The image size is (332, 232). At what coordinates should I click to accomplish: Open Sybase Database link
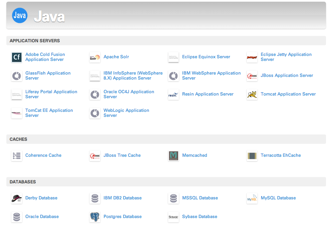[200, 217]
